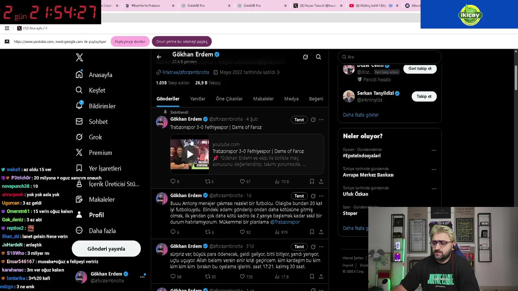Click Geri takip et button
The height and width of the screenshot is (291, 518).
click(420, 68)
